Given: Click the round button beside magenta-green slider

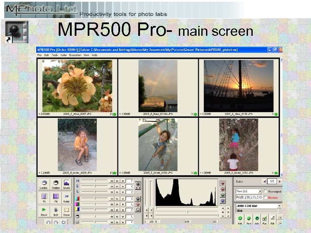Looking at the screenshot, I should (138, 204).
